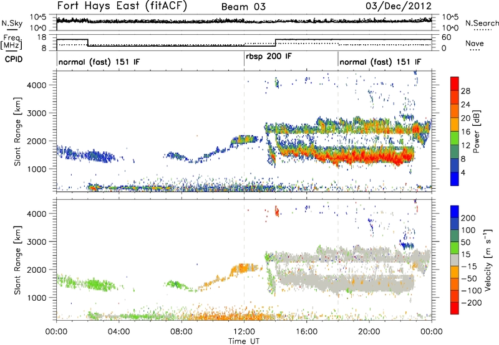Click the '08:00' time tick label

pos(182,332)
